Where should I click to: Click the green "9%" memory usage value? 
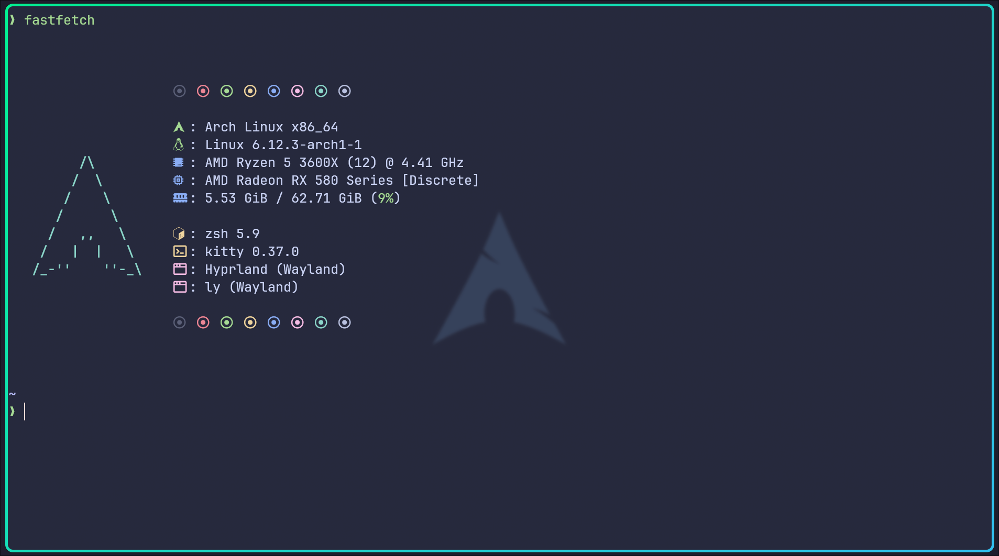click(386, 198)
